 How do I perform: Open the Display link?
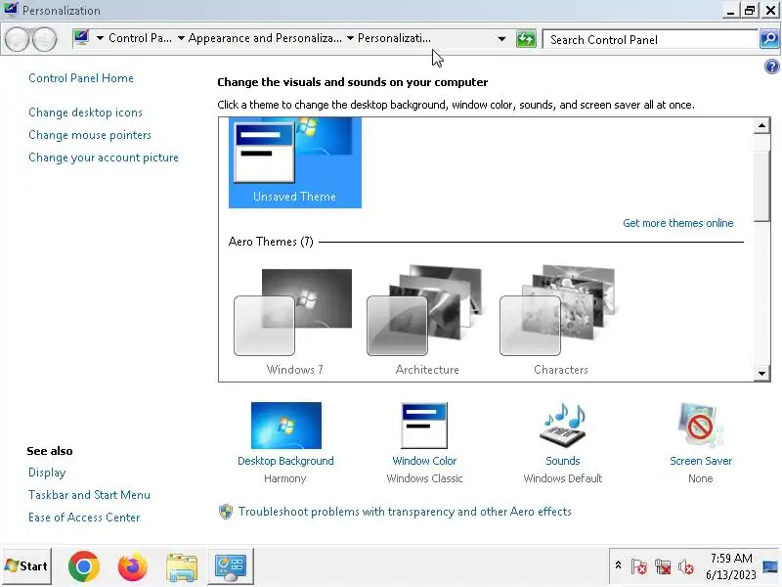pyautogui.click(x=47, y=473)
